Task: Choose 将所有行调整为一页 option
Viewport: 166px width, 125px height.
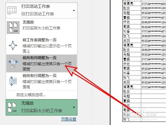Action: [x=42, y=81]
